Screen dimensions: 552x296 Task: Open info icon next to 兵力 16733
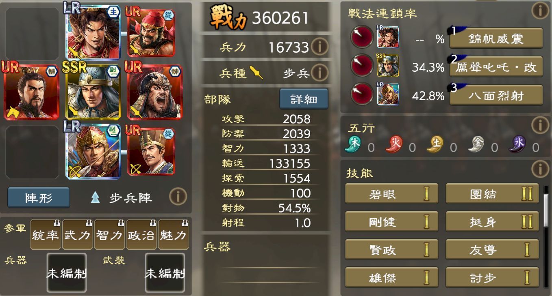pyautogui.click(x=319, y=47)
